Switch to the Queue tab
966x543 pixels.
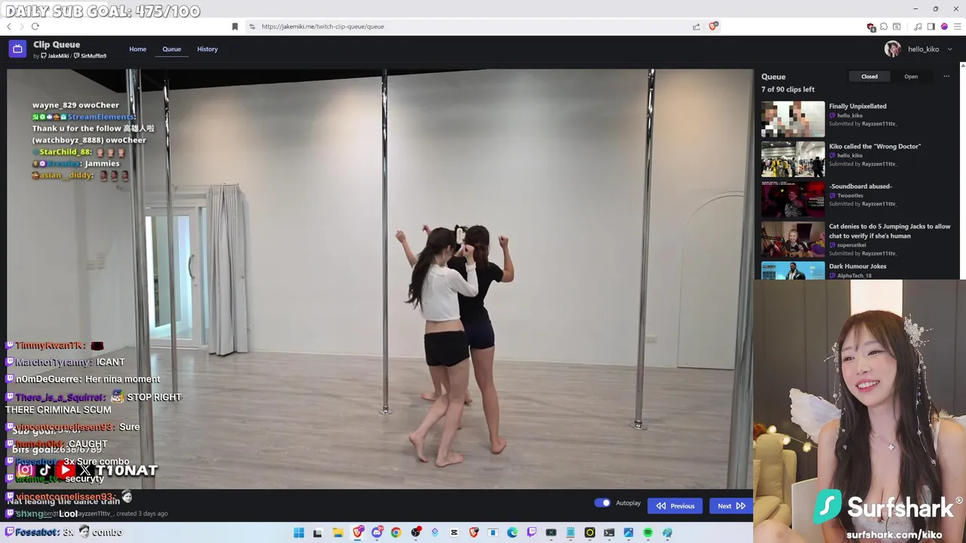click(171, 49)
